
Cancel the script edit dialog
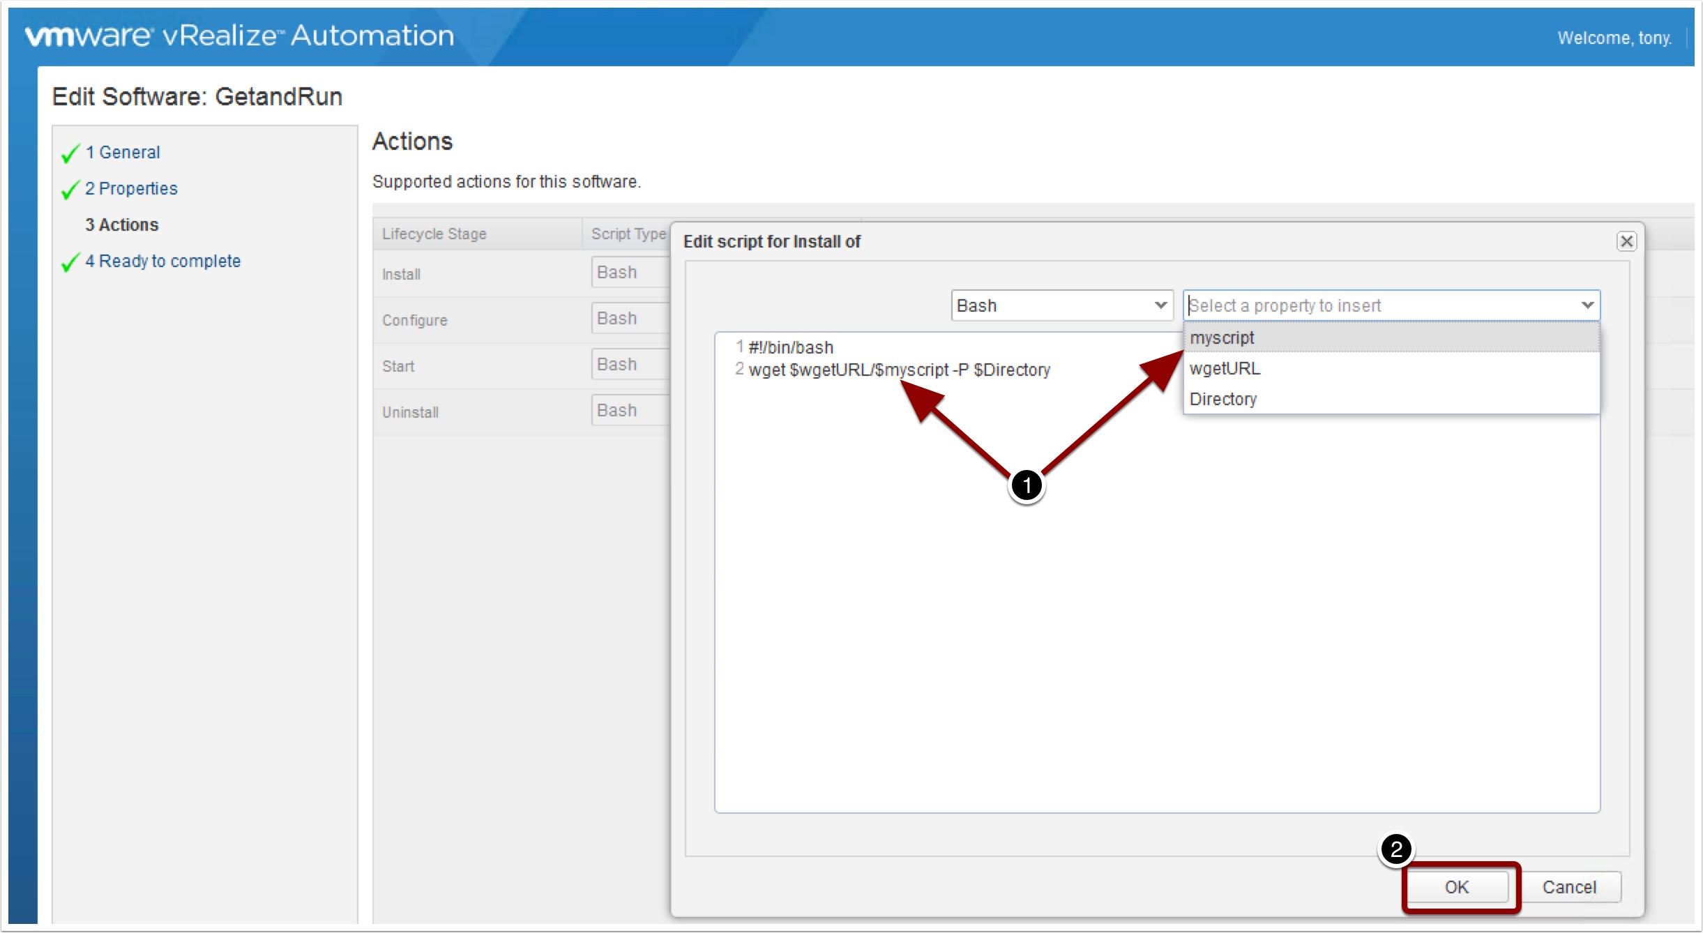(x=1568, y=887)
